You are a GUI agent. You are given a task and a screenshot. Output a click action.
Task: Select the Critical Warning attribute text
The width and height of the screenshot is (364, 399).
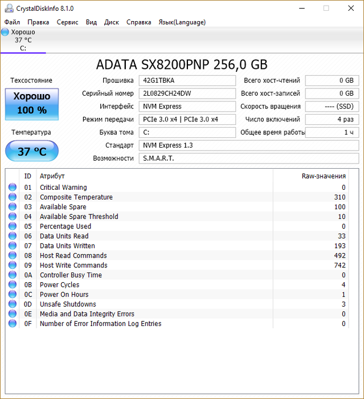63,188
